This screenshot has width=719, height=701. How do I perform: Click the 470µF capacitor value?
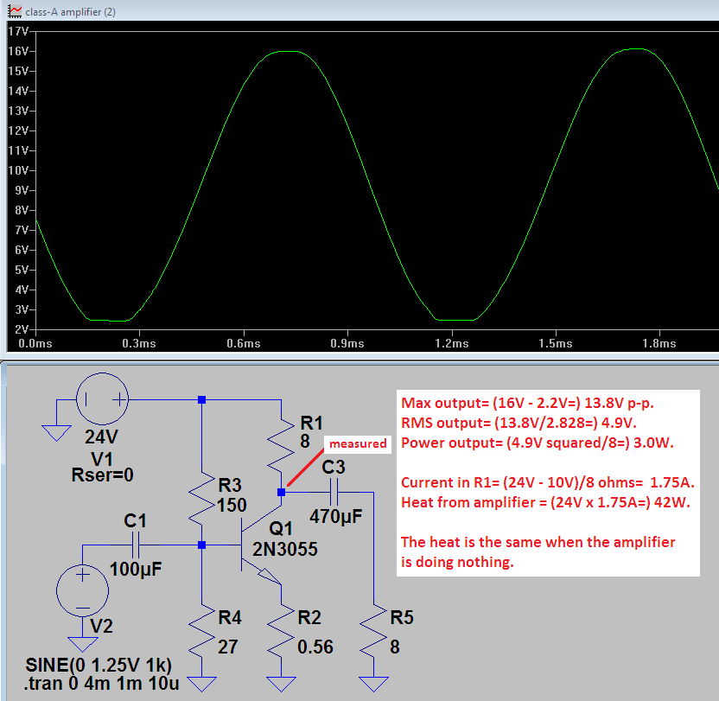click(x=335, y=517)
